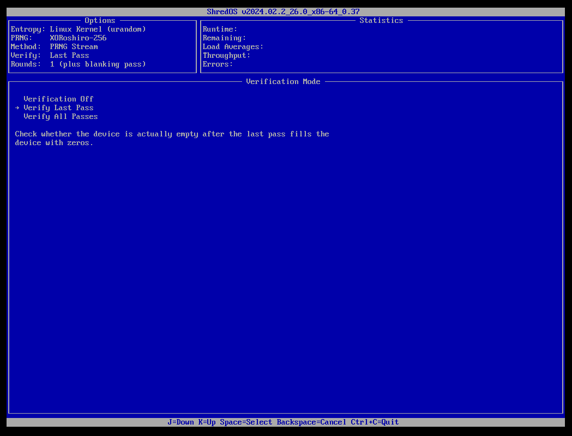This screenshot has height=436, width=572.
Task: Click the Throughput statistic label
Action: pyautogui.click(x=225, y=55)
